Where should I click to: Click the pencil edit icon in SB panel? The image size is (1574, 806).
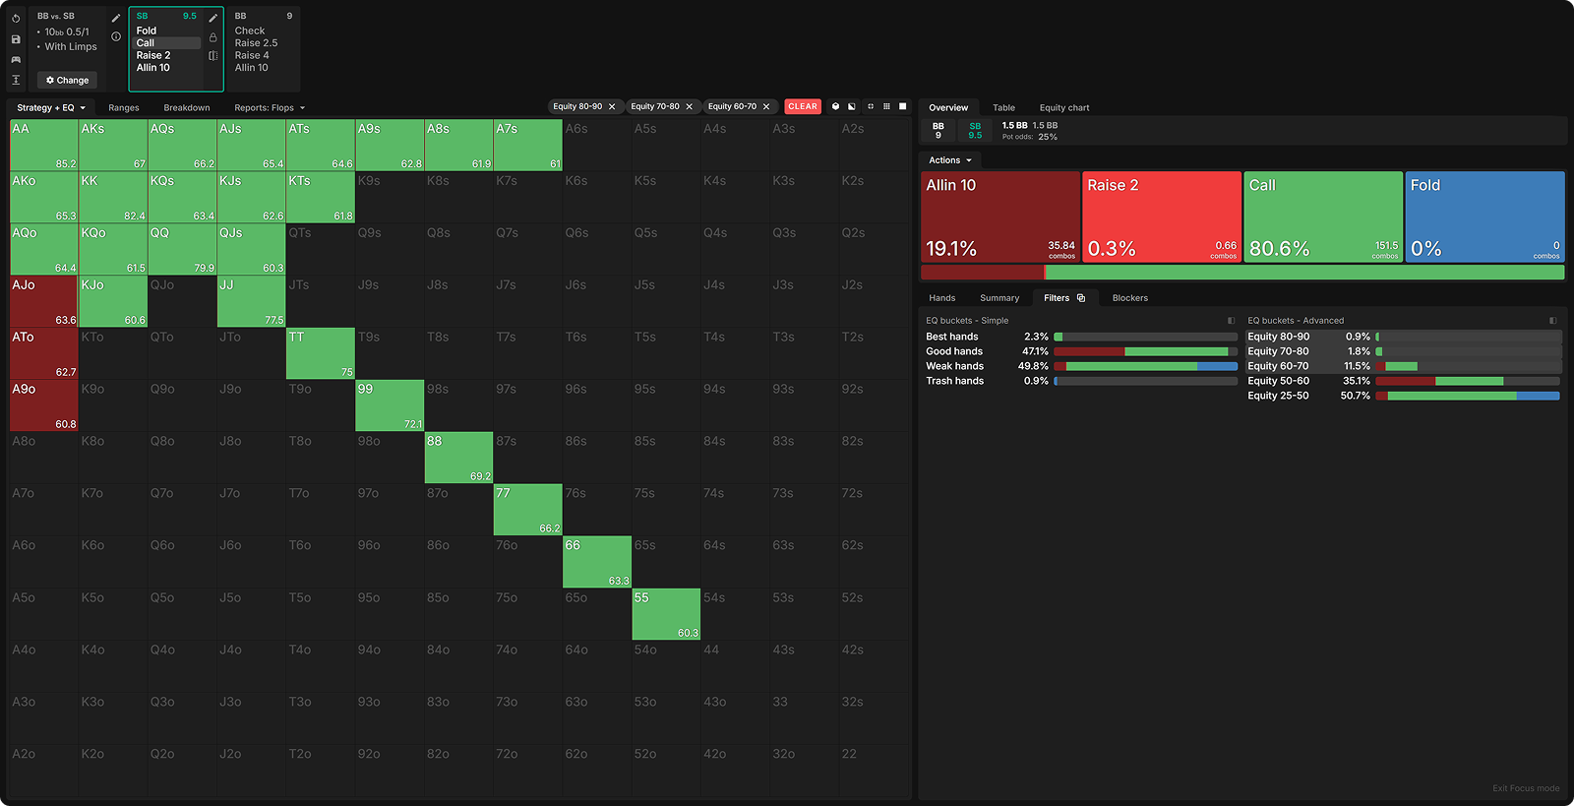[x=213, y=18]
